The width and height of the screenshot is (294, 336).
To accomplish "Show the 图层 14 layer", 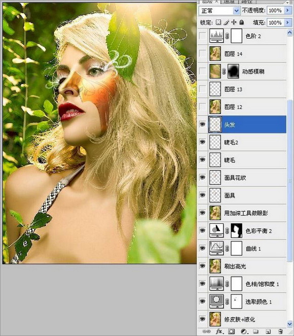I will 202,54.
